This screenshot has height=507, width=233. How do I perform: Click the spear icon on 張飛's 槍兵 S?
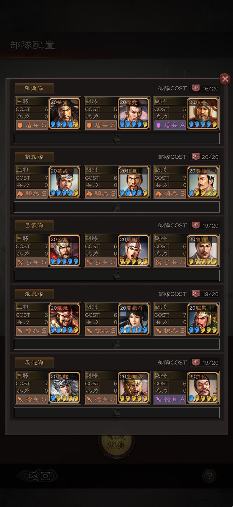(20, 331)
